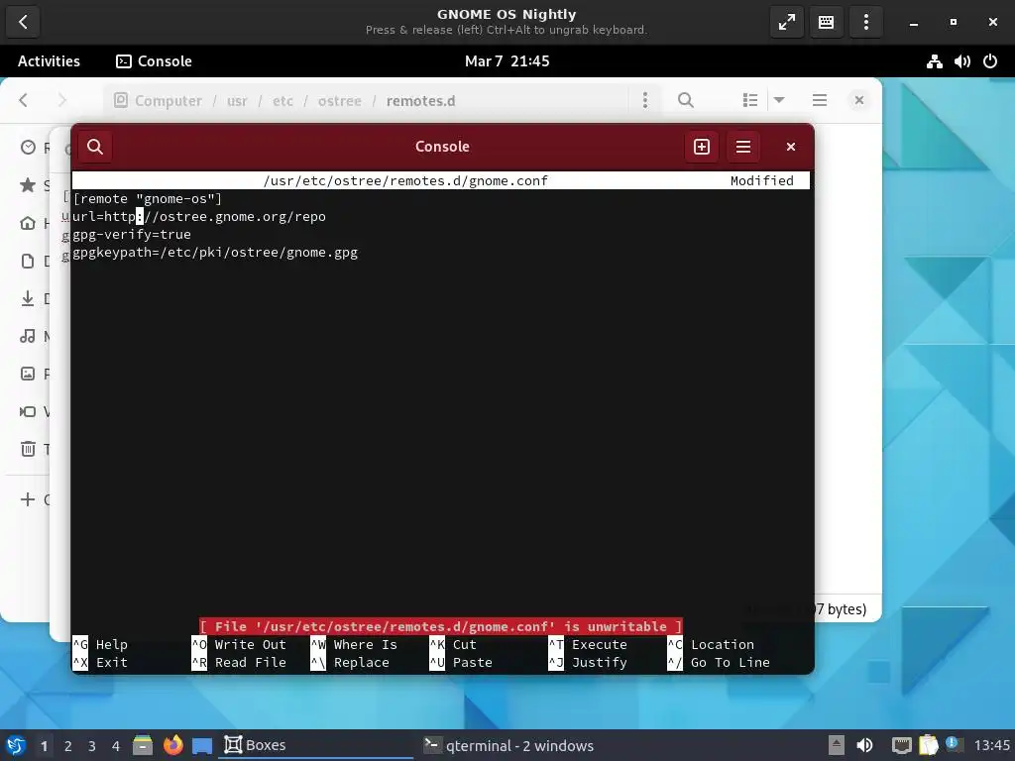Screen dimensions: 1015x761
Task: Open Trash in Files sidebar
Action: coord(35,449)
